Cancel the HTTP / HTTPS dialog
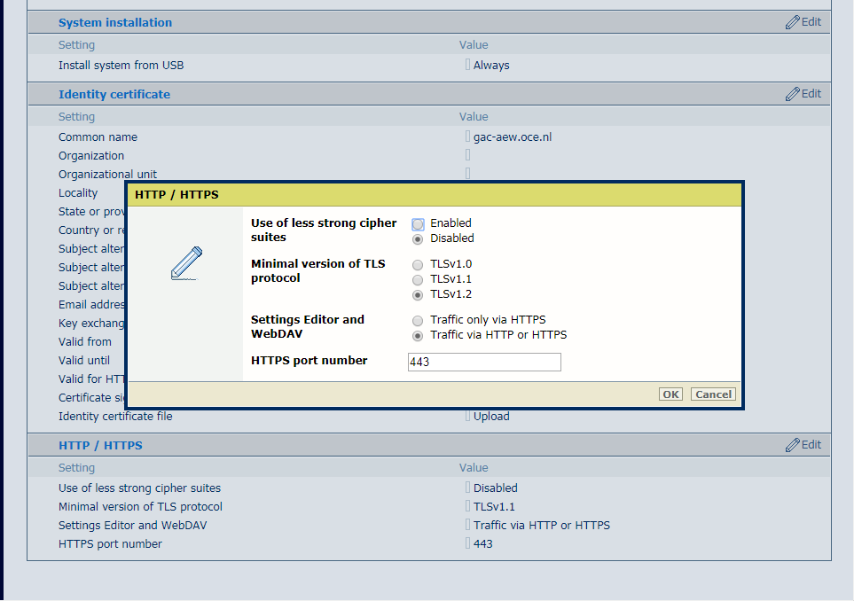Screen dimensions: 854x601 click(713, 394)
